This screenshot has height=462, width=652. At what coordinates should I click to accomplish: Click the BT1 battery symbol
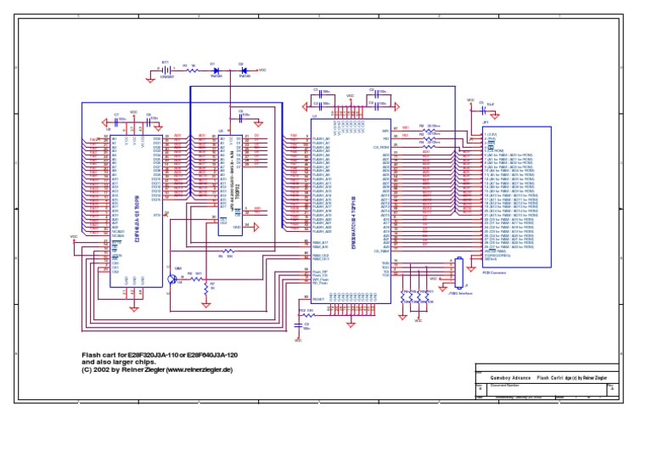click(166, 70)
